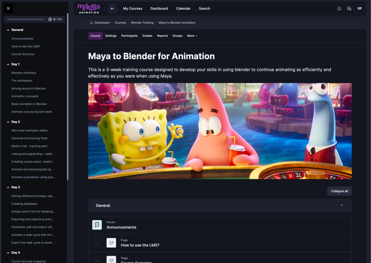Open the Participants tab
The image size is (371, 263).
(129, 36)
